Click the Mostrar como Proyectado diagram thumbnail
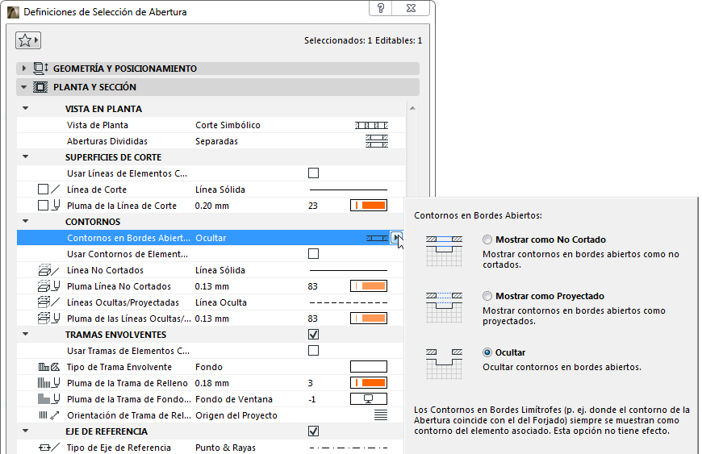 (444, 307)
